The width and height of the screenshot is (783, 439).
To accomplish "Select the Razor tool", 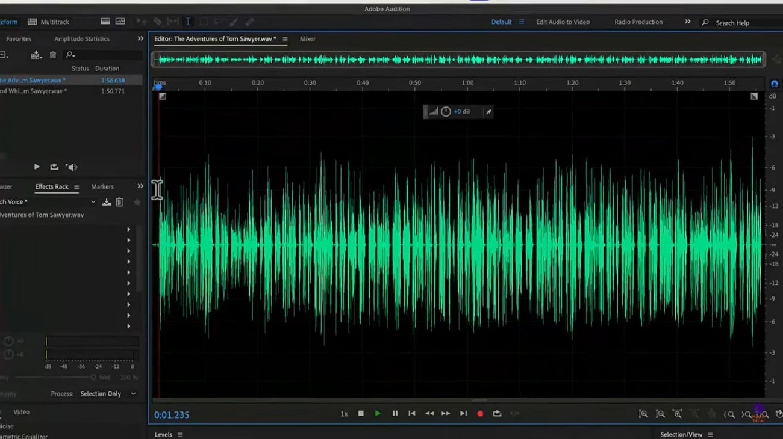I will click(157, 22).
